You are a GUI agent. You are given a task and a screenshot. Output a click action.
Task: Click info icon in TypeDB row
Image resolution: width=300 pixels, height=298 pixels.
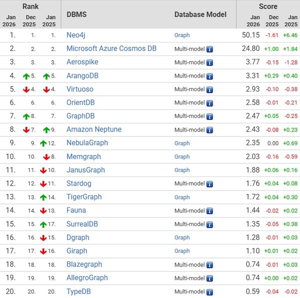[209, 292]
